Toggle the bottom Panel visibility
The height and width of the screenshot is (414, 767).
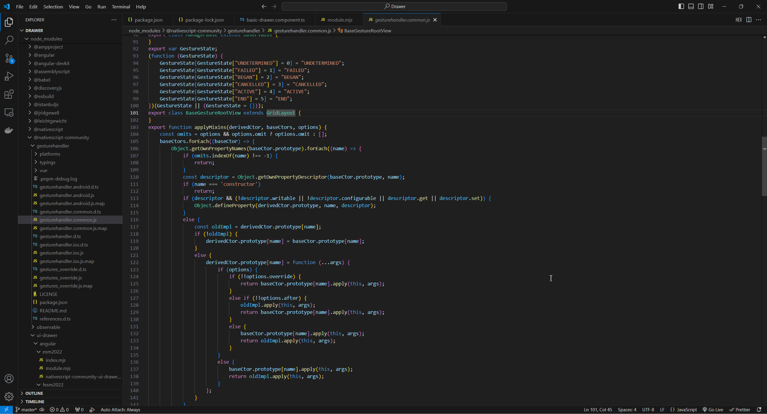click(x=691, y=6)
